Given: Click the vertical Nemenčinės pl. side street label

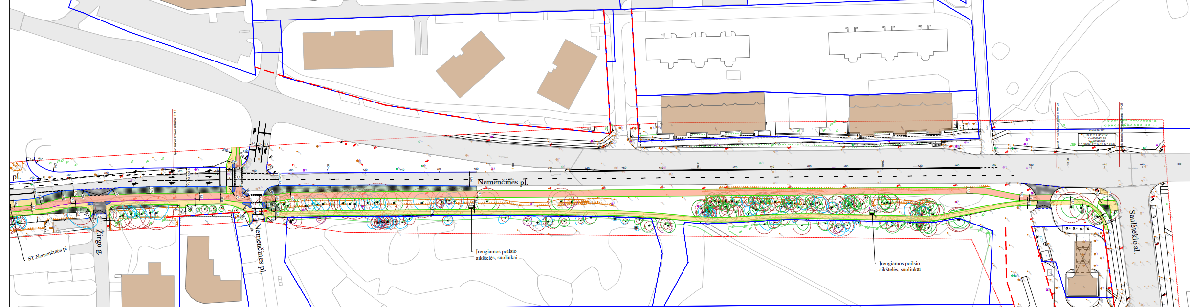Looking at the screenshot, I should tap(260, 247).
